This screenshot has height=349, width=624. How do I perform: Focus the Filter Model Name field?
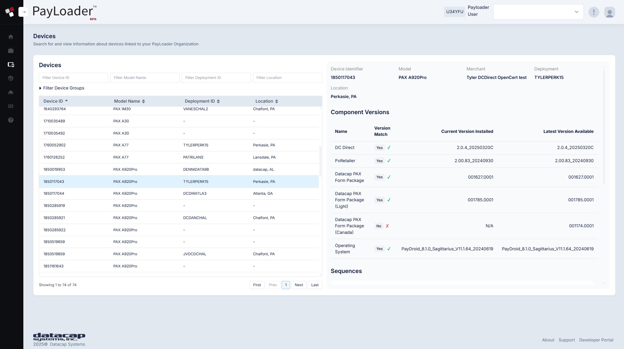point(145,78)
